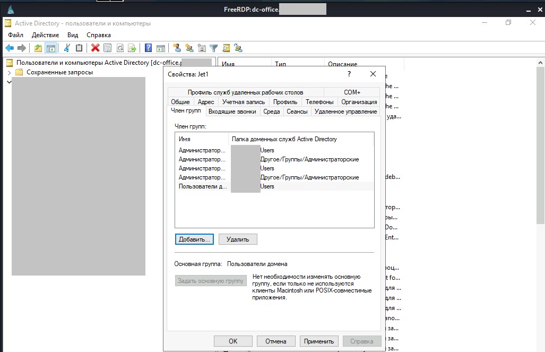This screenshot has height=352, width=545.
Task: Open the Вид menu
Action: (x=73, y=35)
